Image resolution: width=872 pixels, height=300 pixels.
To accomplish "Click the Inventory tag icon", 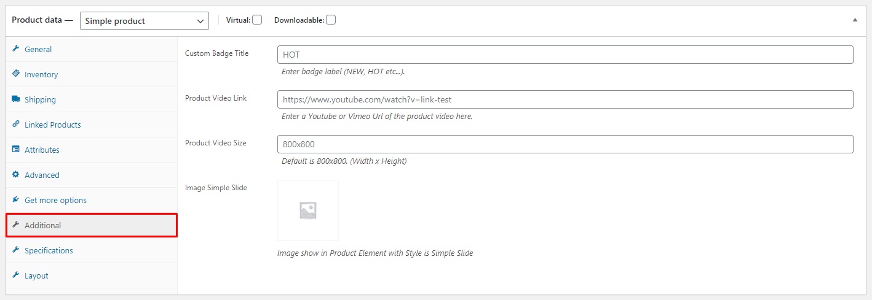I will (16, 74).
